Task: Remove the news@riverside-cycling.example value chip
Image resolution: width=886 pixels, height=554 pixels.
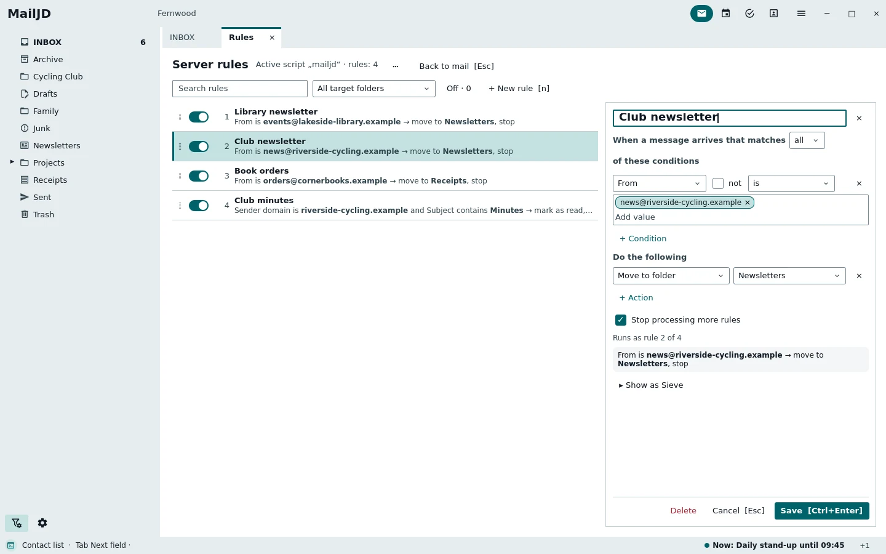Action: tap(748, 203)
